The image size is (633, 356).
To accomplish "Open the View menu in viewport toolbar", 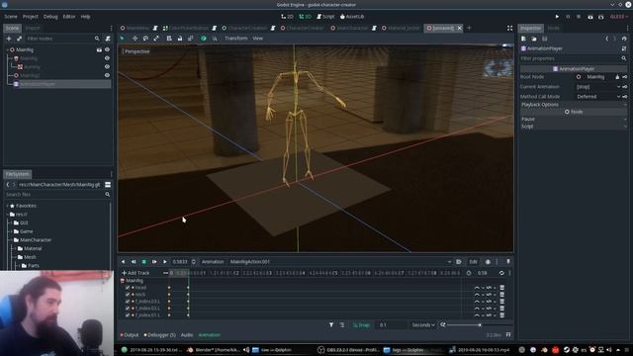I will point(257,39).
